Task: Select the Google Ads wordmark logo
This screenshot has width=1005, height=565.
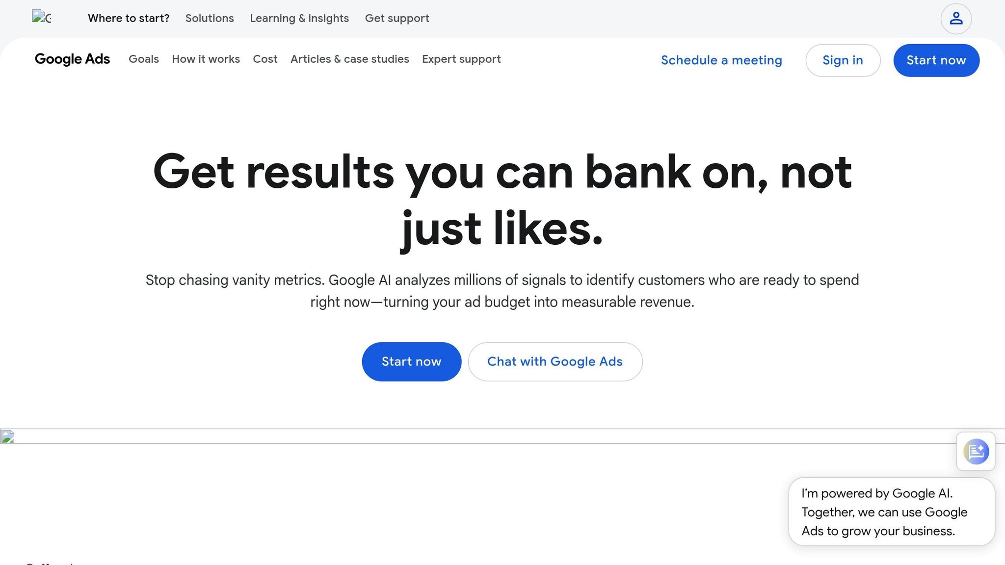Action: [72, 59]
